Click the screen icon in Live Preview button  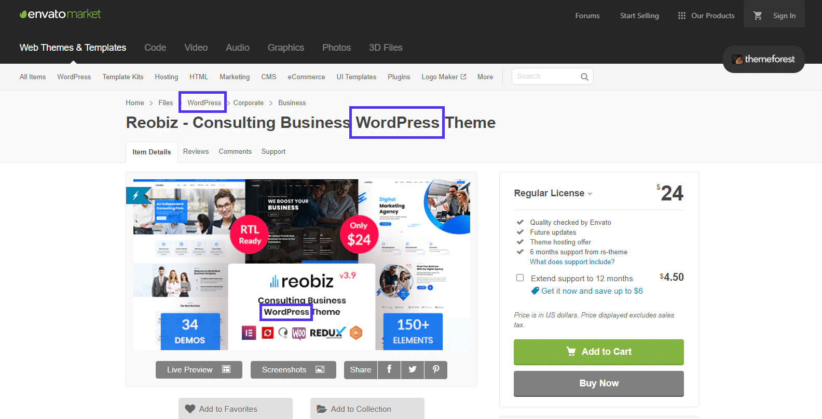click(226, 369)
